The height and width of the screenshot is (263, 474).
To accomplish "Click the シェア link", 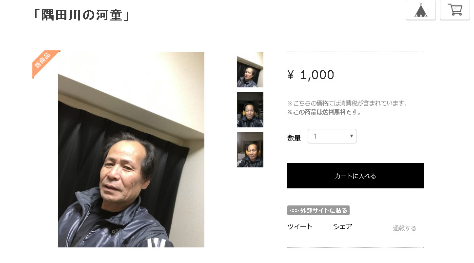I will pyautogui.click(x=343, y=227).
